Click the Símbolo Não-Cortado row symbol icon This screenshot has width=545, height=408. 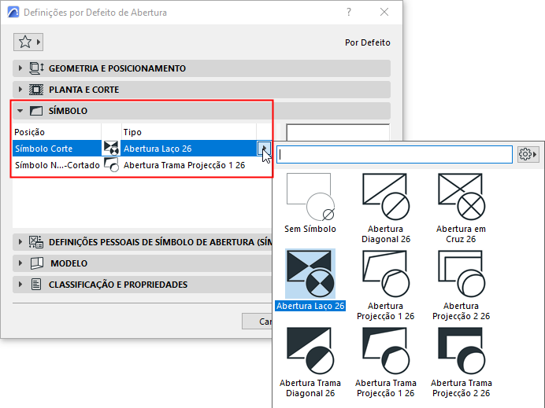(x=111, y=165)
